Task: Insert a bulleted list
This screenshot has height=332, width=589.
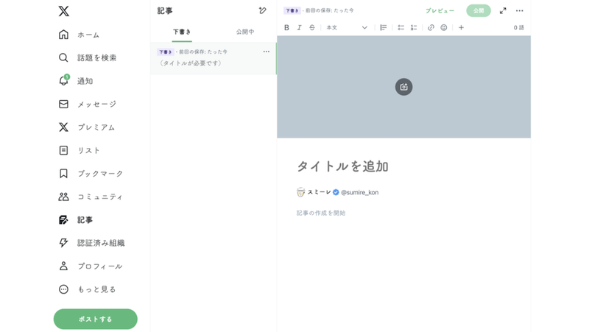Action: [x=401, y=27]
